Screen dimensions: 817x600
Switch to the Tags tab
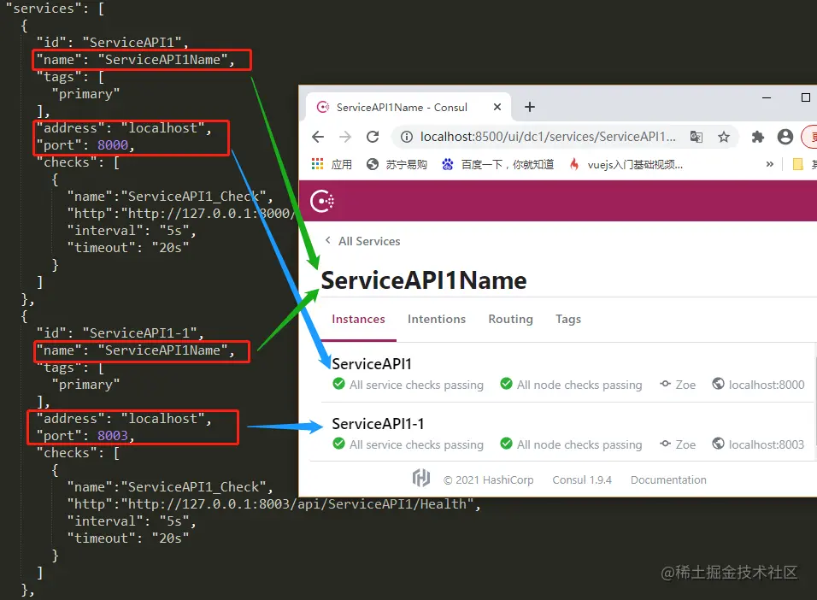point(568,319)
